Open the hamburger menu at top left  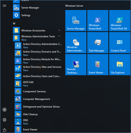tap(4, 6)
